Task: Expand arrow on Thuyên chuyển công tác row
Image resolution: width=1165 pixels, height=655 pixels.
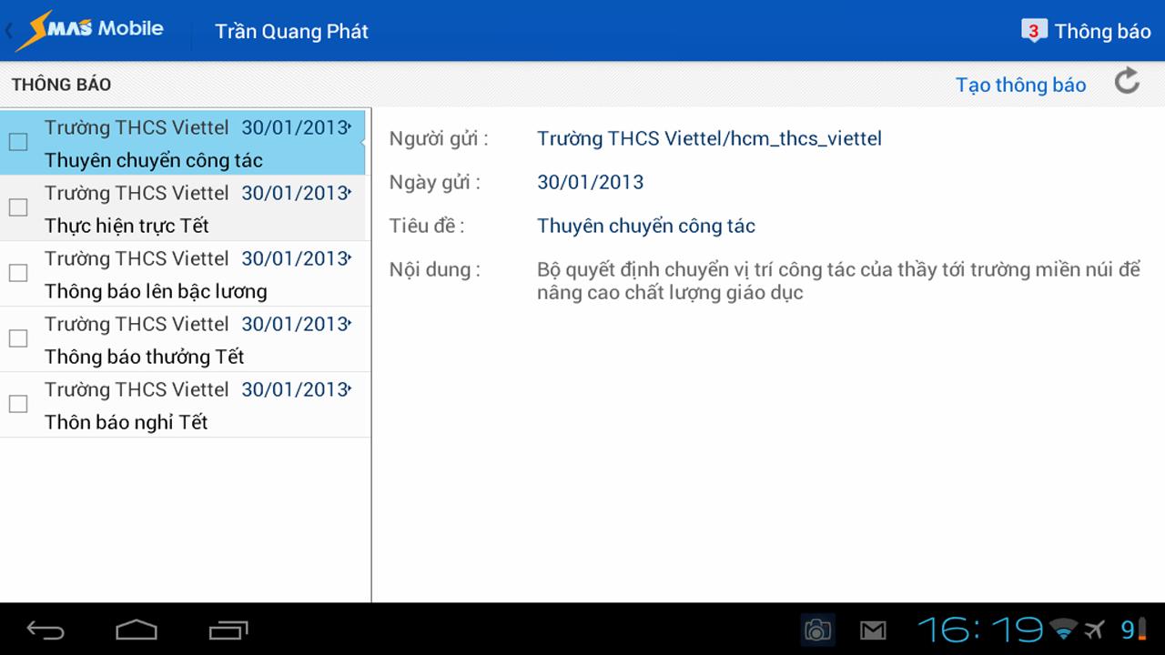Action: click(x=350, y=128)
